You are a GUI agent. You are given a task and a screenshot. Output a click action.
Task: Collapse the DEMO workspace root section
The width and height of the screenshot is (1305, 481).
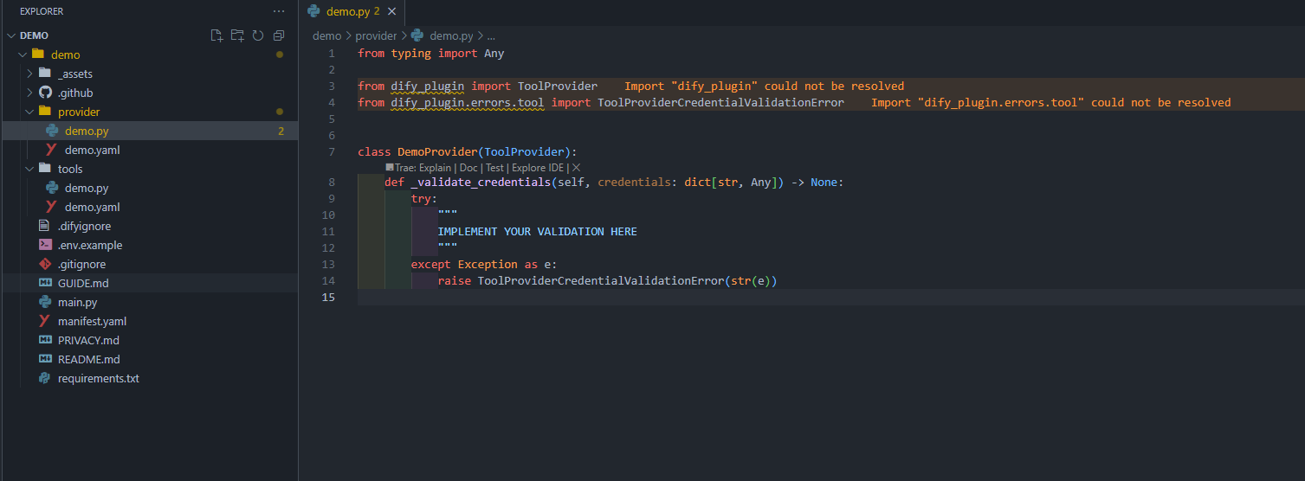point(11,35)
